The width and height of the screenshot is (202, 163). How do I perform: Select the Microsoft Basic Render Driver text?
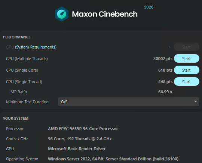[77, 149]
